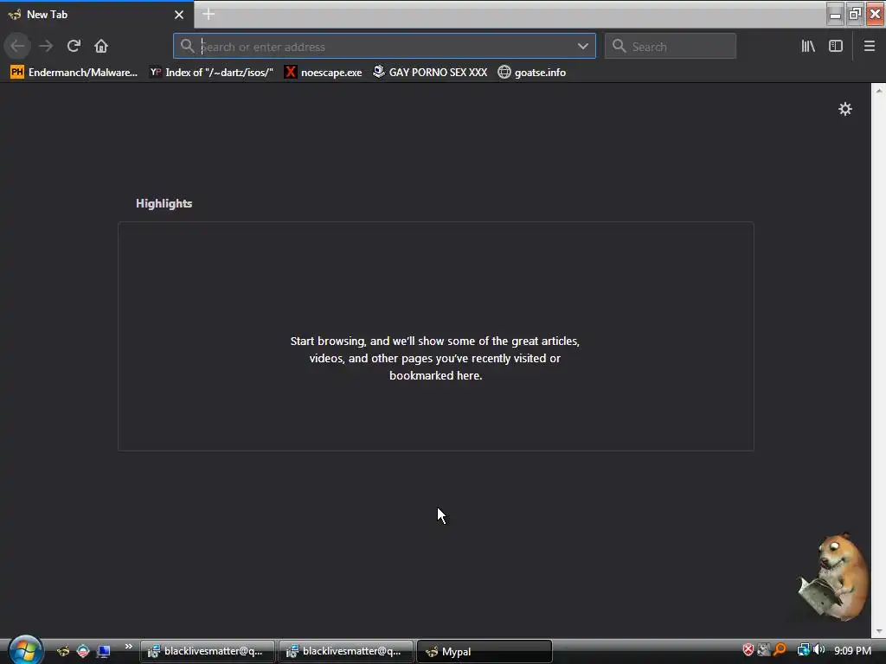Close the New Tab tab

click(179, 15)
